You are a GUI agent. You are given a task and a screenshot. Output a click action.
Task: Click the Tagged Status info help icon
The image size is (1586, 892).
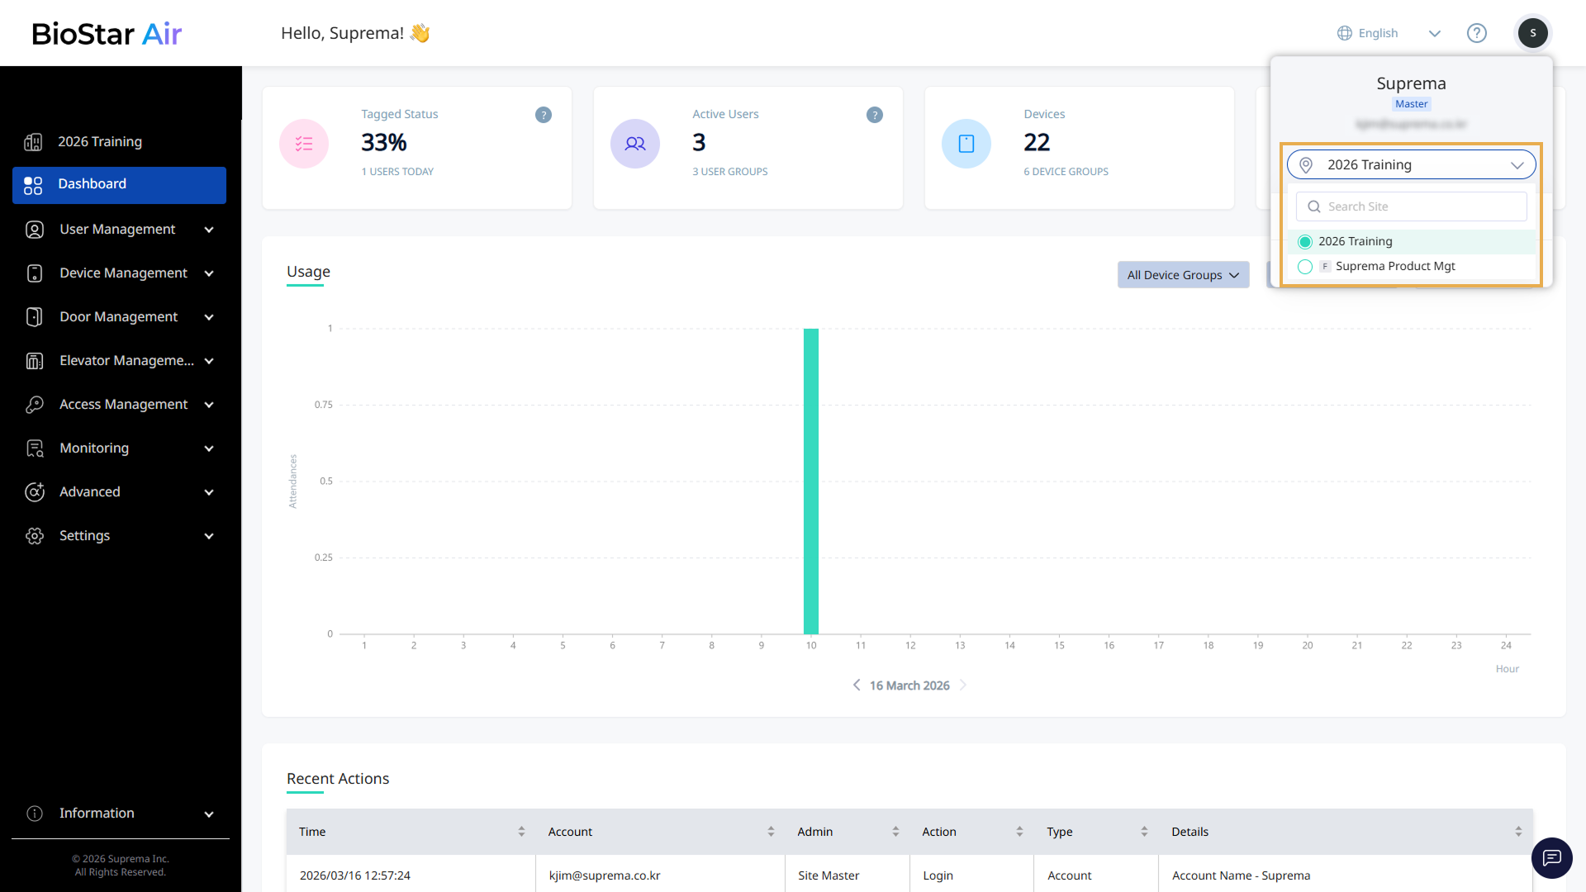pos(543,115)
